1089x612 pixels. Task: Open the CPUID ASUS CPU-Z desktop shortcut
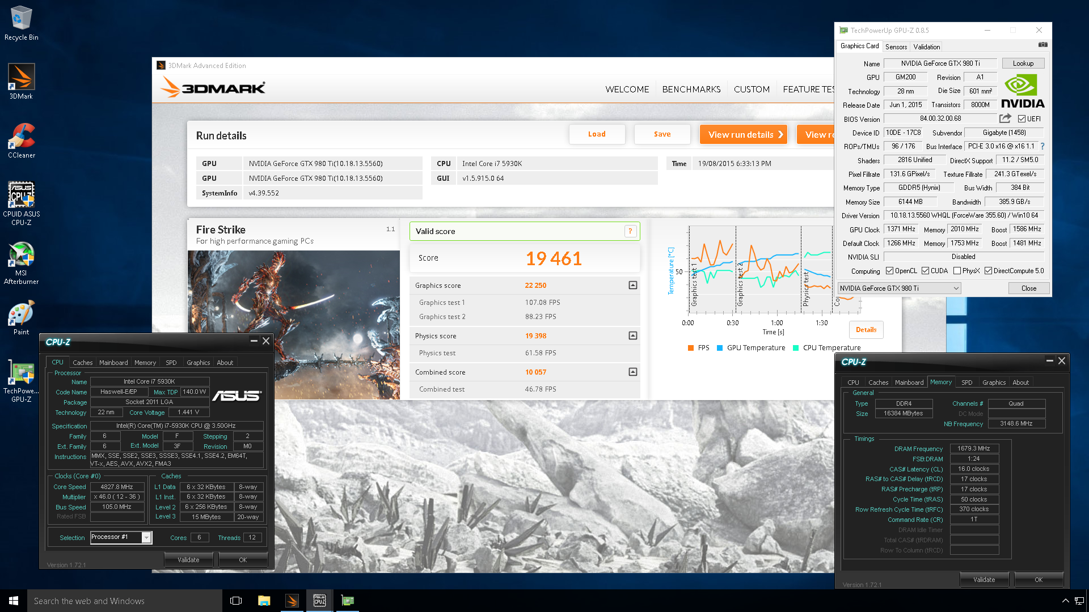[22, 203]
